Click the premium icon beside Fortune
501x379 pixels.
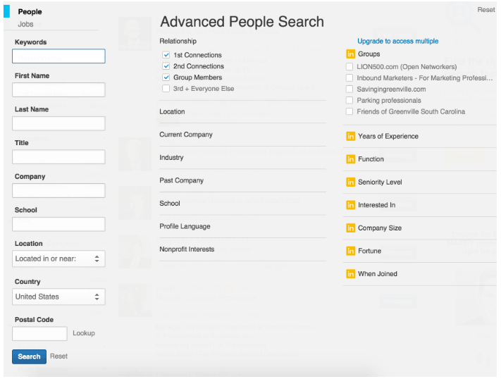point(350,251)
